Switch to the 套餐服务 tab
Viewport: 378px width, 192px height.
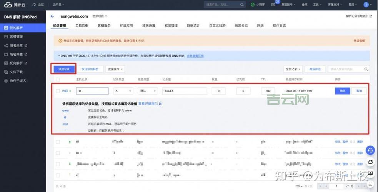click(x=104, y=25)
